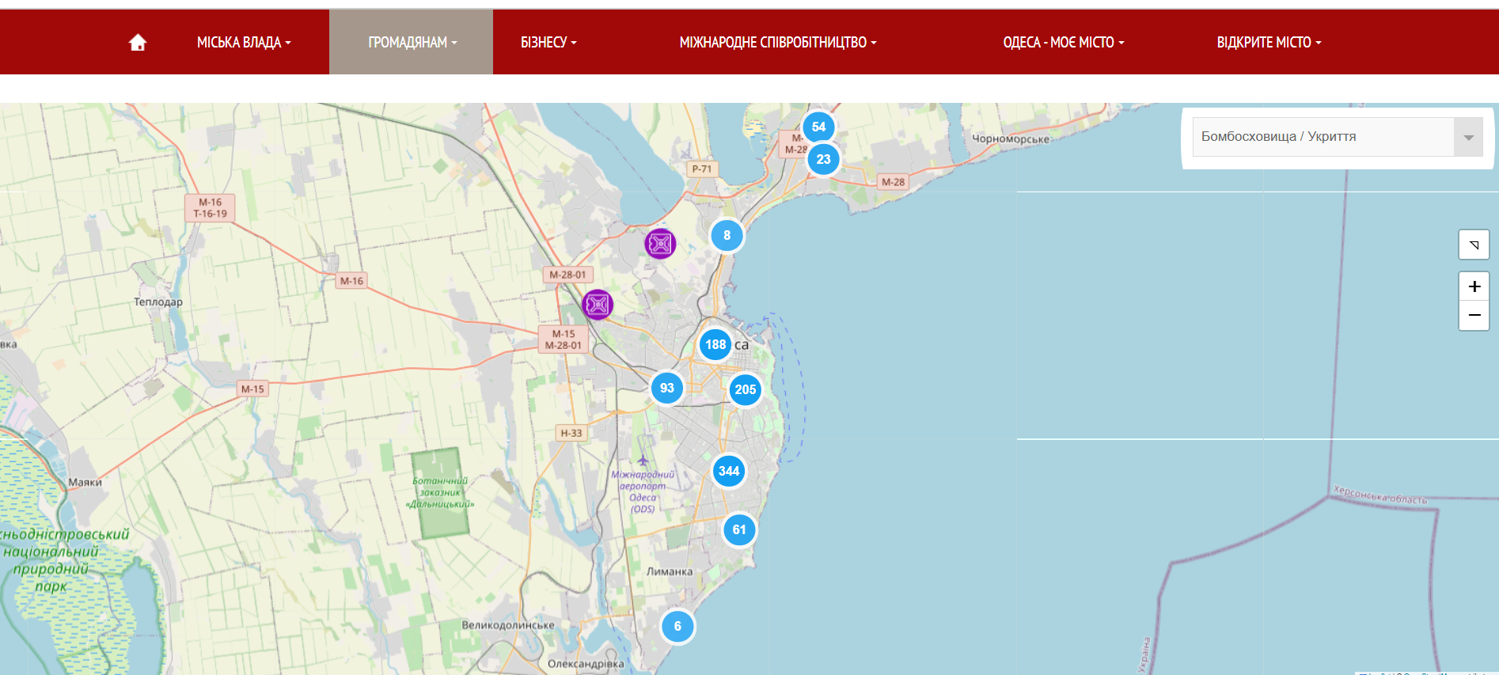Click the lower purple shelter marker
1499x675 pixels.
(598, 305)
